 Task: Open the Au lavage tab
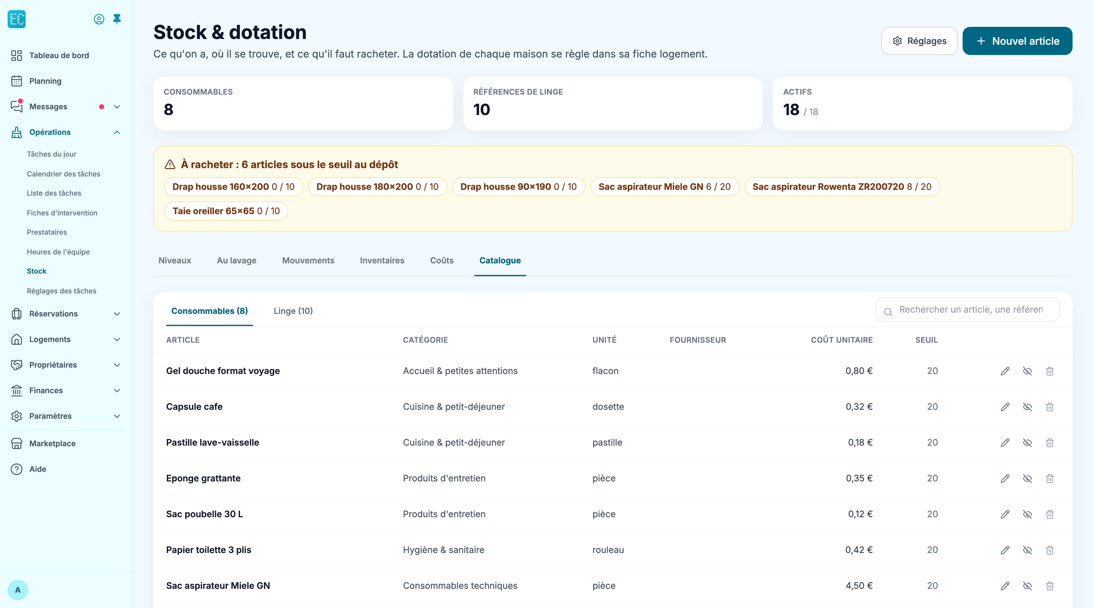(236, 261)
